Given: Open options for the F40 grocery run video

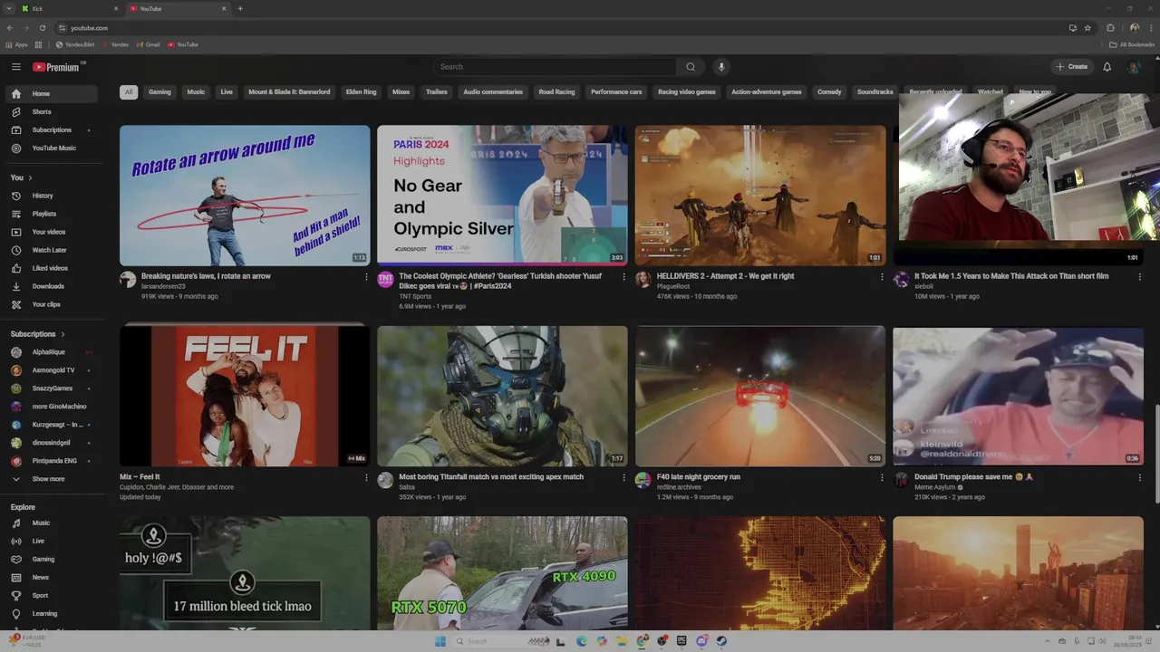Looking at the screenshot, I should [882, 477].
